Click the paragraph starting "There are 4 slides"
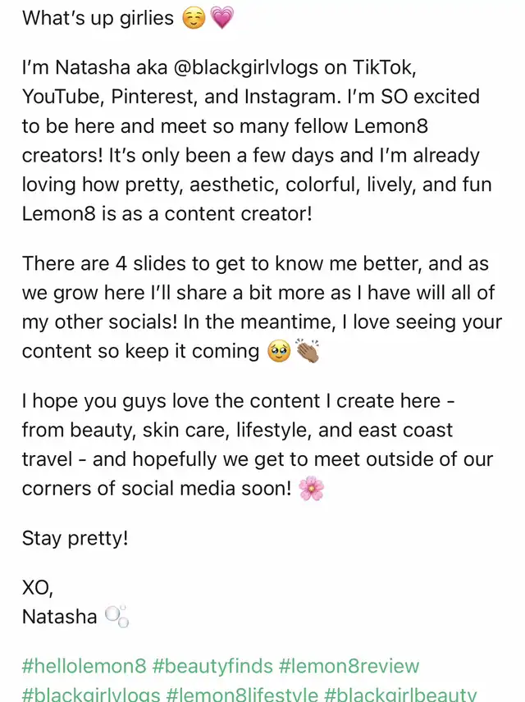The height and width of the screenshot is (702, 525). (262, 308)
